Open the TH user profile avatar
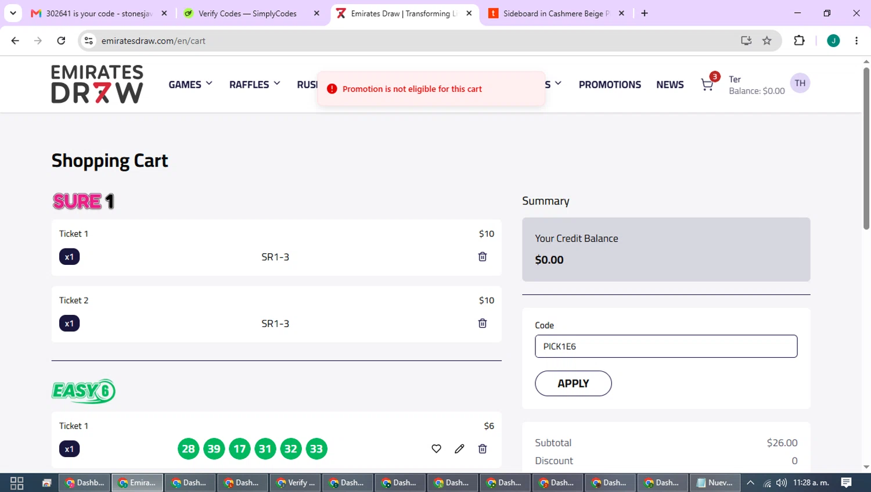 (x=800, y=83)
